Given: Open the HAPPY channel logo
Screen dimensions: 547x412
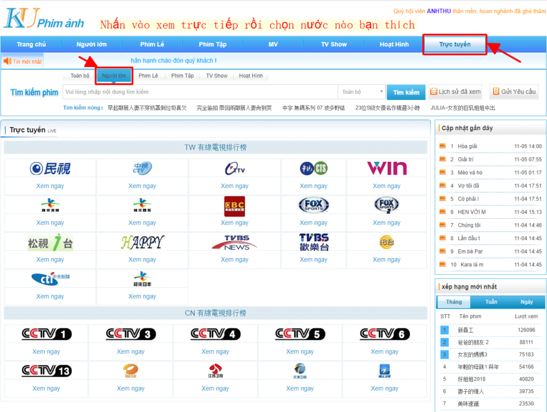Looking at the screenshot, I should click(x=142, y=242).
